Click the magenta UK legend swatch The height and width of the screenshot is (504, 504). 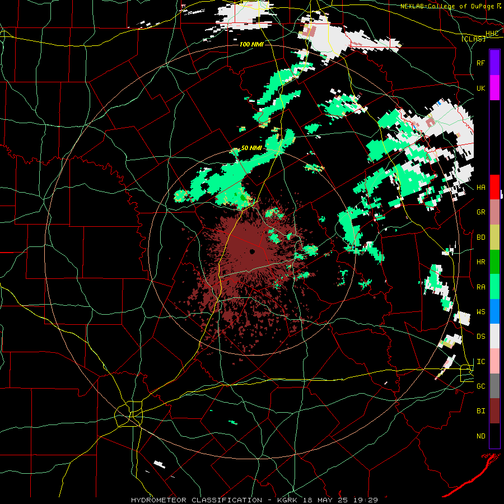tap(494, 88)
